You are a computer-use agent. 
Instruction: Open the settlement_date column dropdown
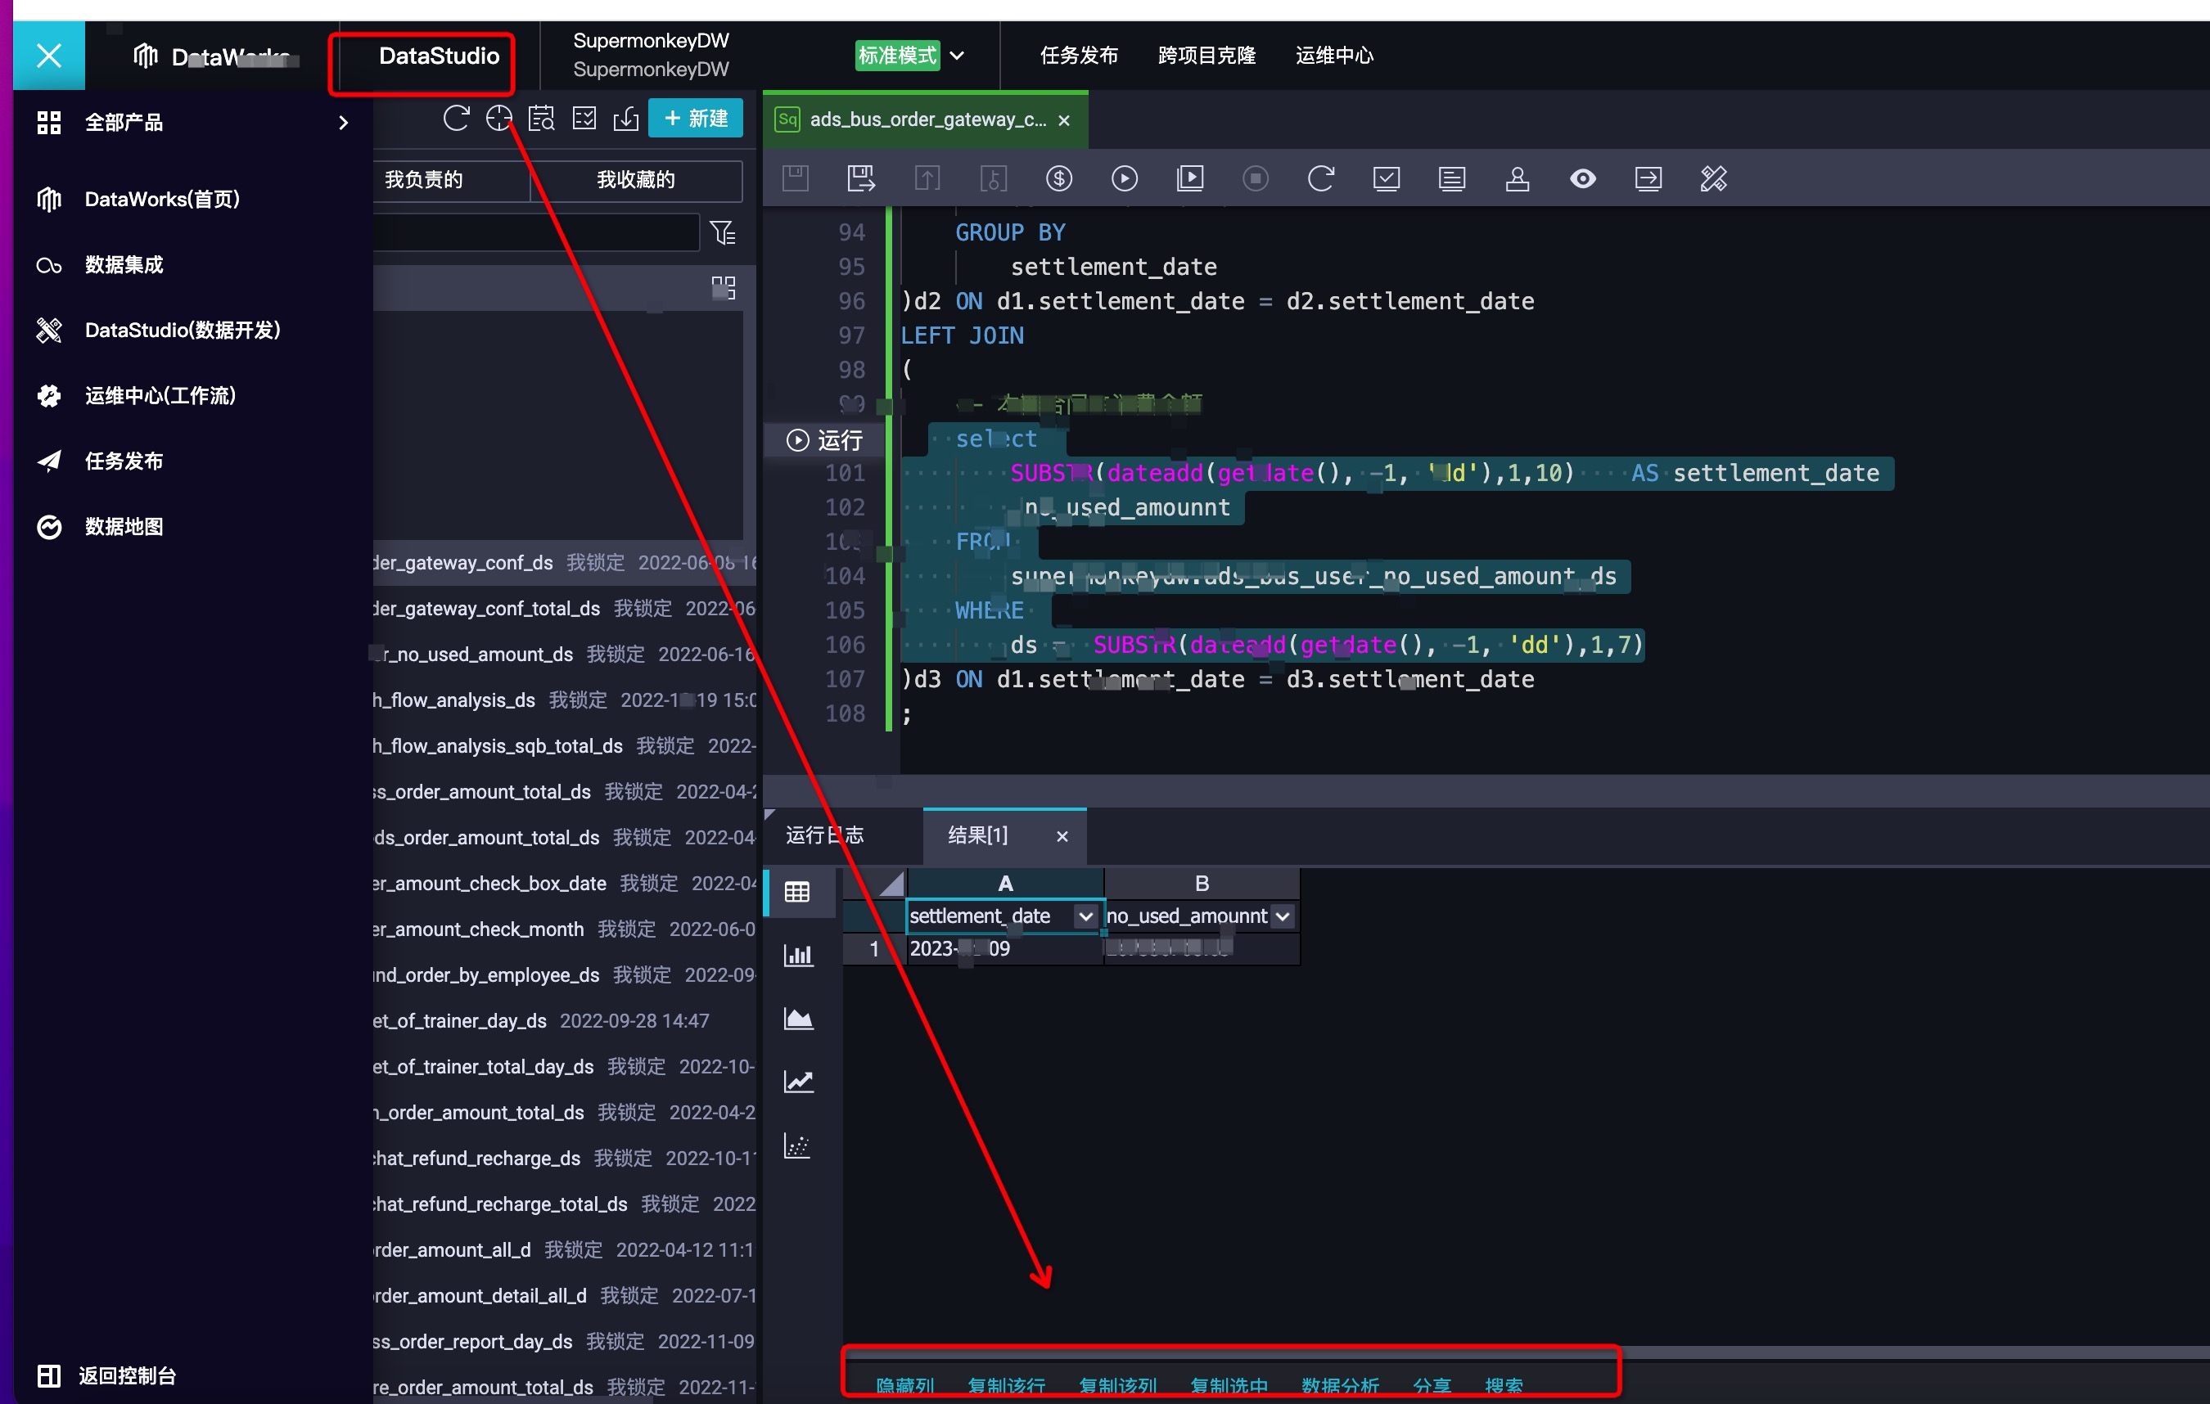tap(1085, 916)
